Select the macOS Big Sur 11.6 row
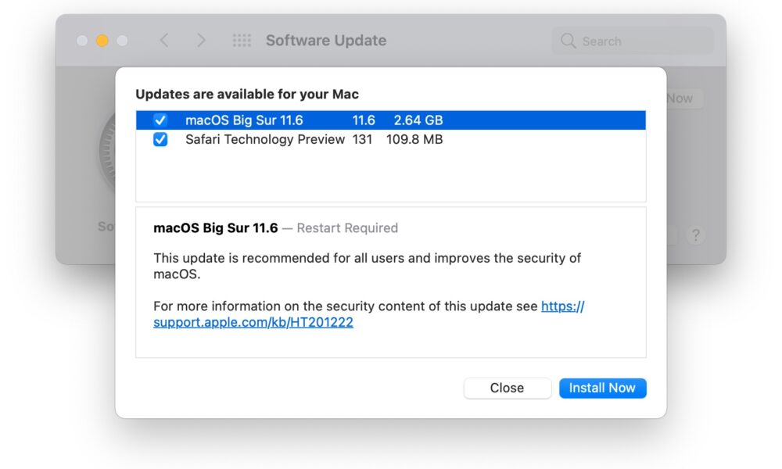The height and width of the screenshot is (469, 782). (391, 120)
